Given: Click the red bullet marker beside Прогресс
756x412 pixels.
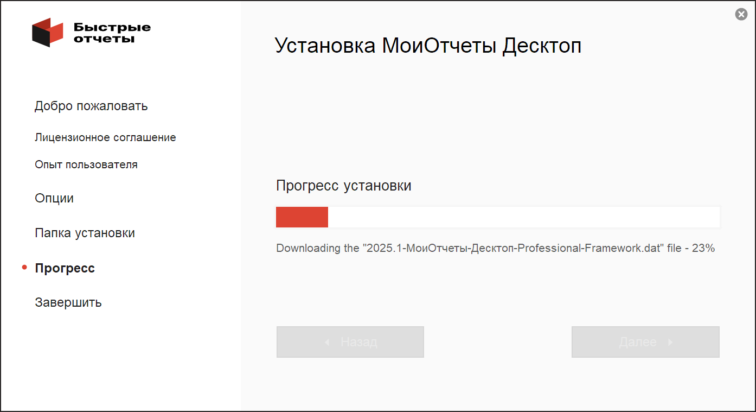Looking at the screenshot, I should pyautogui.click(x=24, y=268).
